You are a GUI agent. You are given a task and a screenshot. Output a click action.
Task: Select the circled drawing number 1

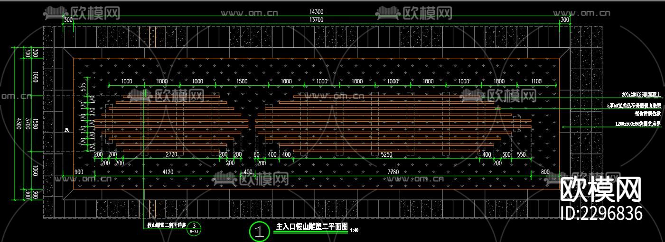[259, 231]
